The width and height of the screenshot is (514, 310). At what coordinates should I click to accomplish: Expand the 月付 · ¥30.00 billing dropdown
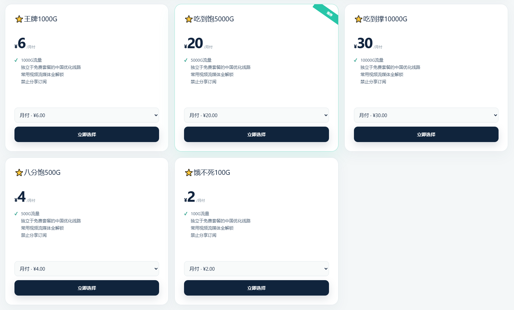[x=426, y=115]
